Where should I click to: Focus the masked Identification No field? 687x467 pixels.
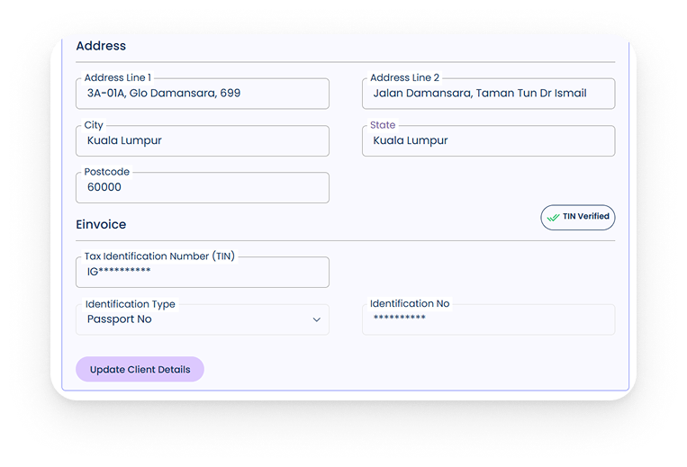click(x=488, y=319)
